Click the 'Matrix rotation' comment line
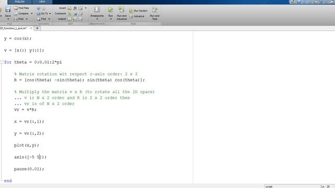 tap(76, 74)
